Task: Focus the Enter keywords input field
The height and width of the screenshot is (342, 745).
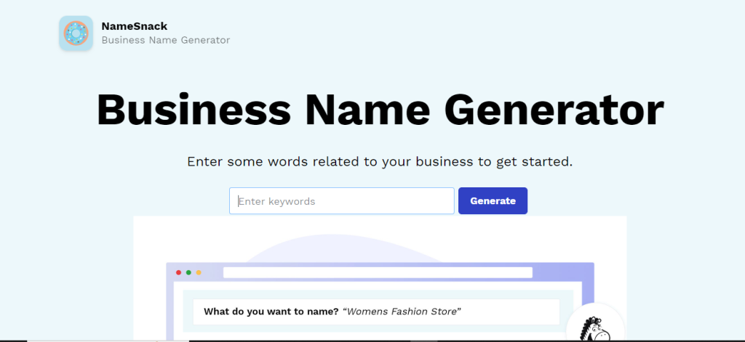Action: coord(342,200)
